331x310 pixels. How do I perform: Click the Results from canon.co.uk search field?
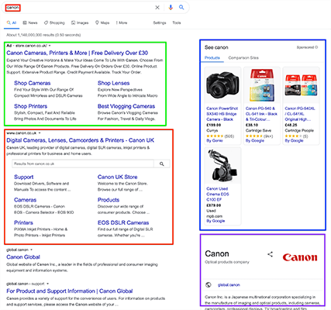[83, 164]
